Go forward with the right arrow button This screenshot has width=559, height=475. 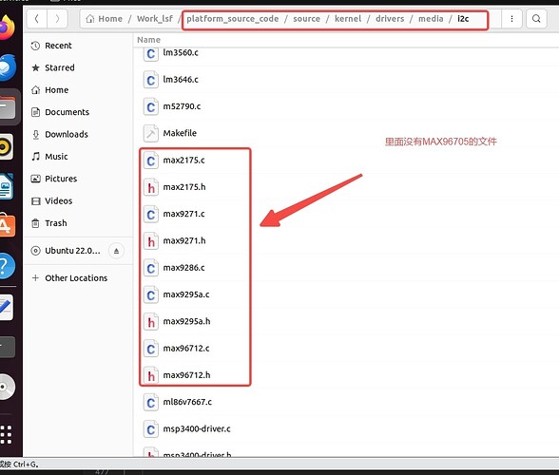[x=57, y=19]
